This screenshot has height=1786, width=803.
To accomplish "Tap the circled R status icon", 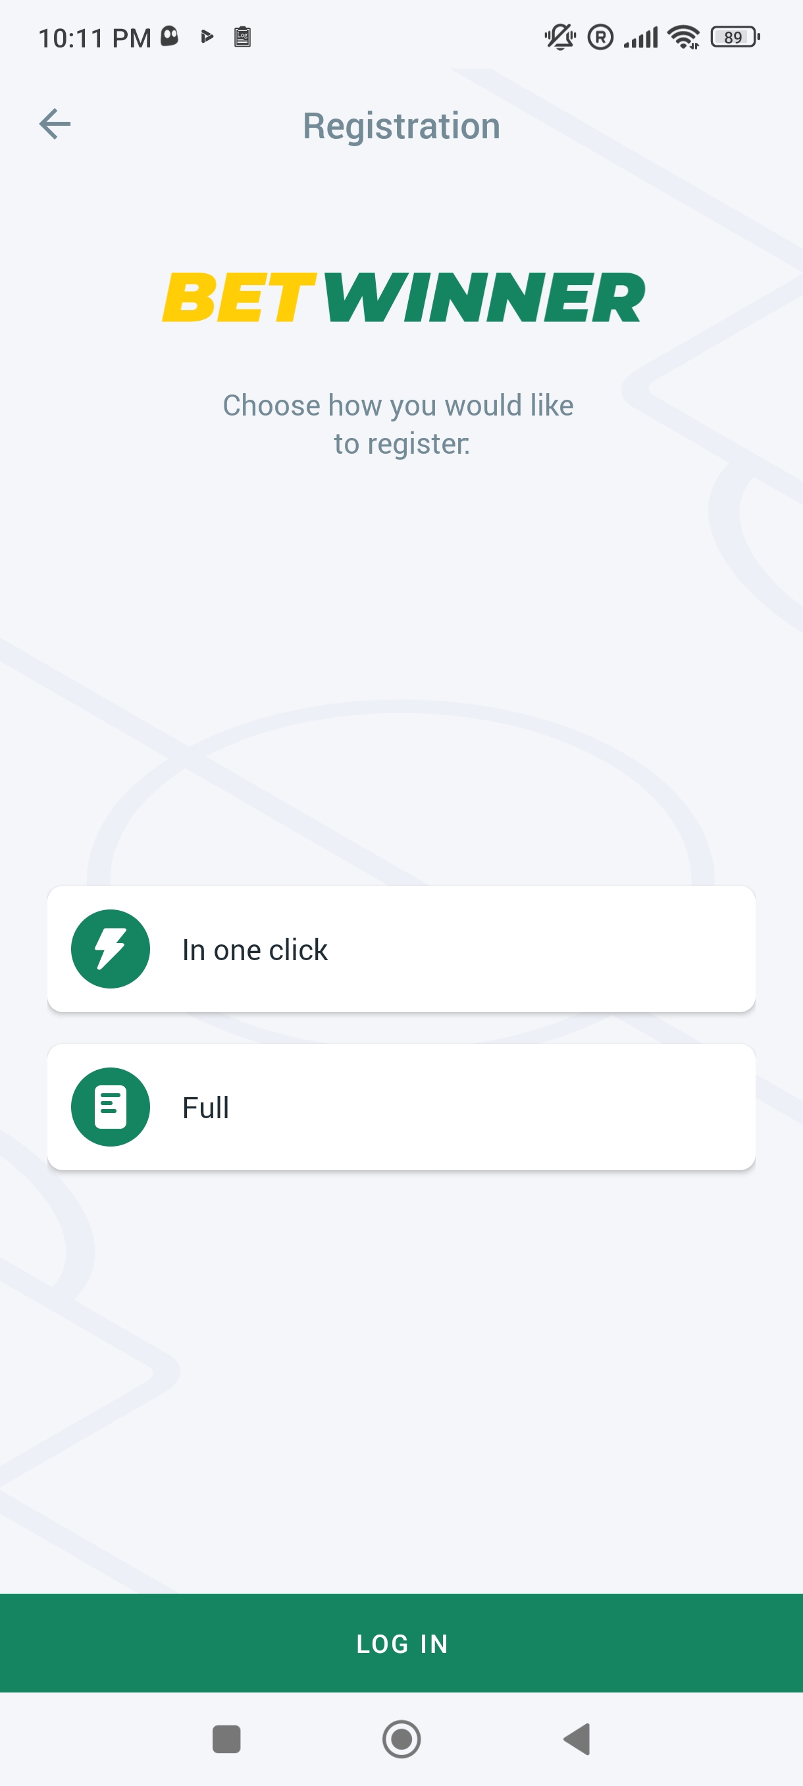I will click(600, 37).
